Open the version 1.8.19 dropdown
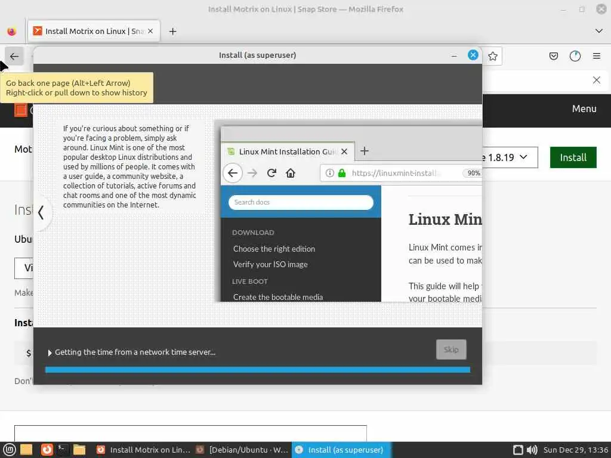Image resolution: width=611 pixels, height=458 pixels. [510, 157]
